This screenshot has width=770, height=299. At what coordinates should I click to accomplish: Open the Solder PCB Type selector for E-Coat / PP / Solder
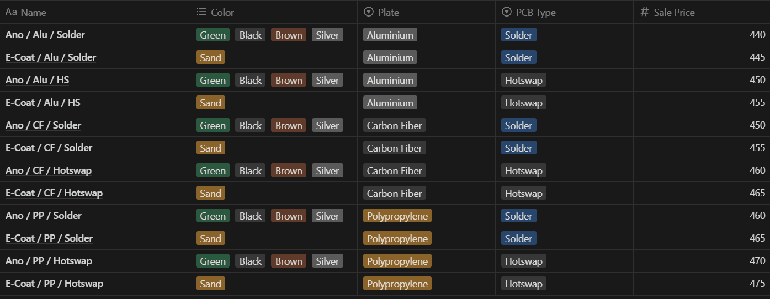518,239
